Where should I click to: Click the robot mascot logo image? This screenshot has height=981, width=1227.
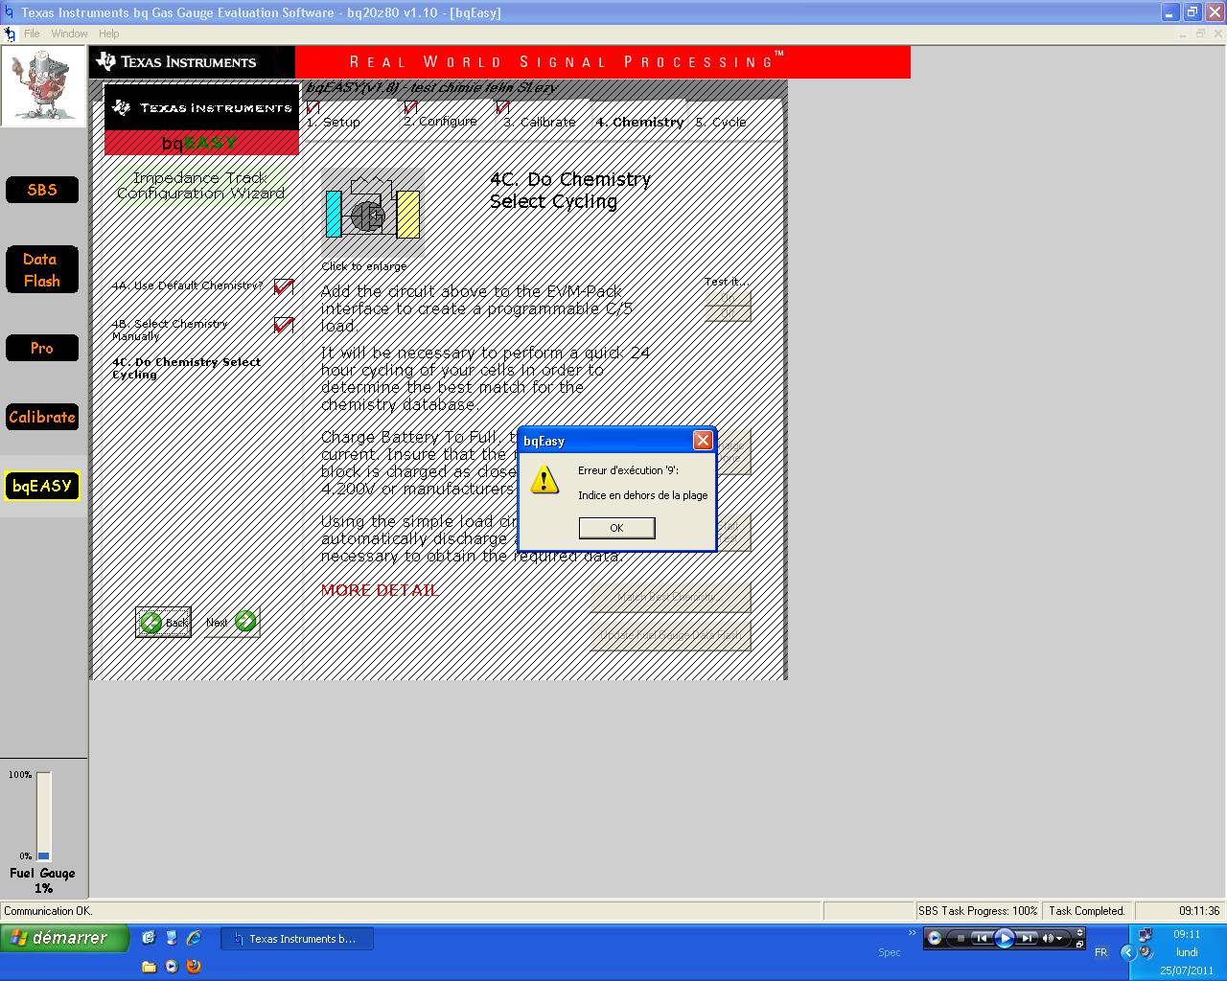[43, 86]
